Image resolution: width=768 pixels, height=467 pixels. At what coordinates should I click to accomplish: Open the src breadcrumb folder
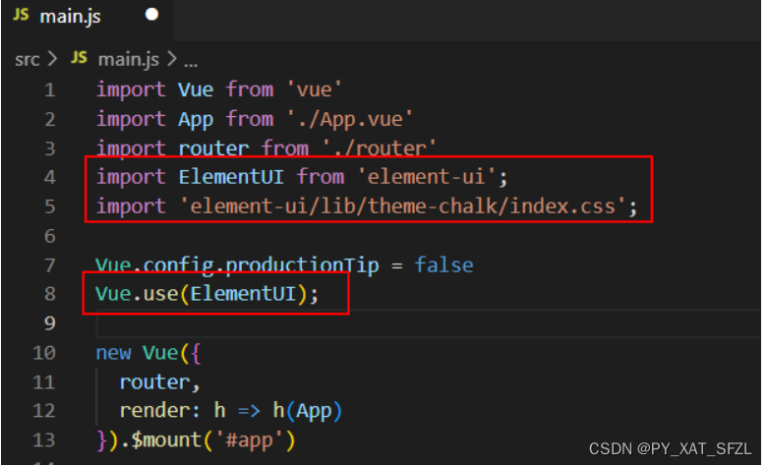[27, 60]
